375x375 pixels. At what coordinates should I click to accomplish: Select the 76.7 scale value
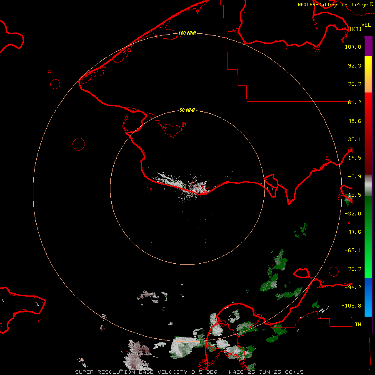[355, 84]
